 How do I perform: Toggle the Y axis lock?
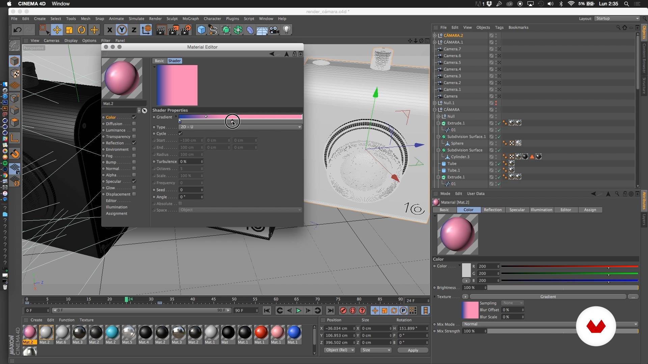[122, 30]
